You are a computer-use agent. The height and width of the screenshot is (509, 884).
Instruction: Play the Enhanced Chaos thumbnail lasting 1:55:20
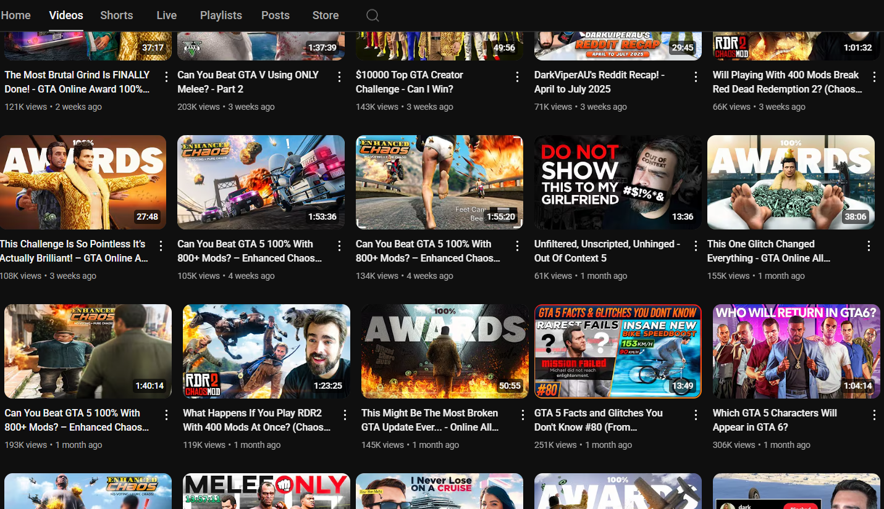coord(439,182)
